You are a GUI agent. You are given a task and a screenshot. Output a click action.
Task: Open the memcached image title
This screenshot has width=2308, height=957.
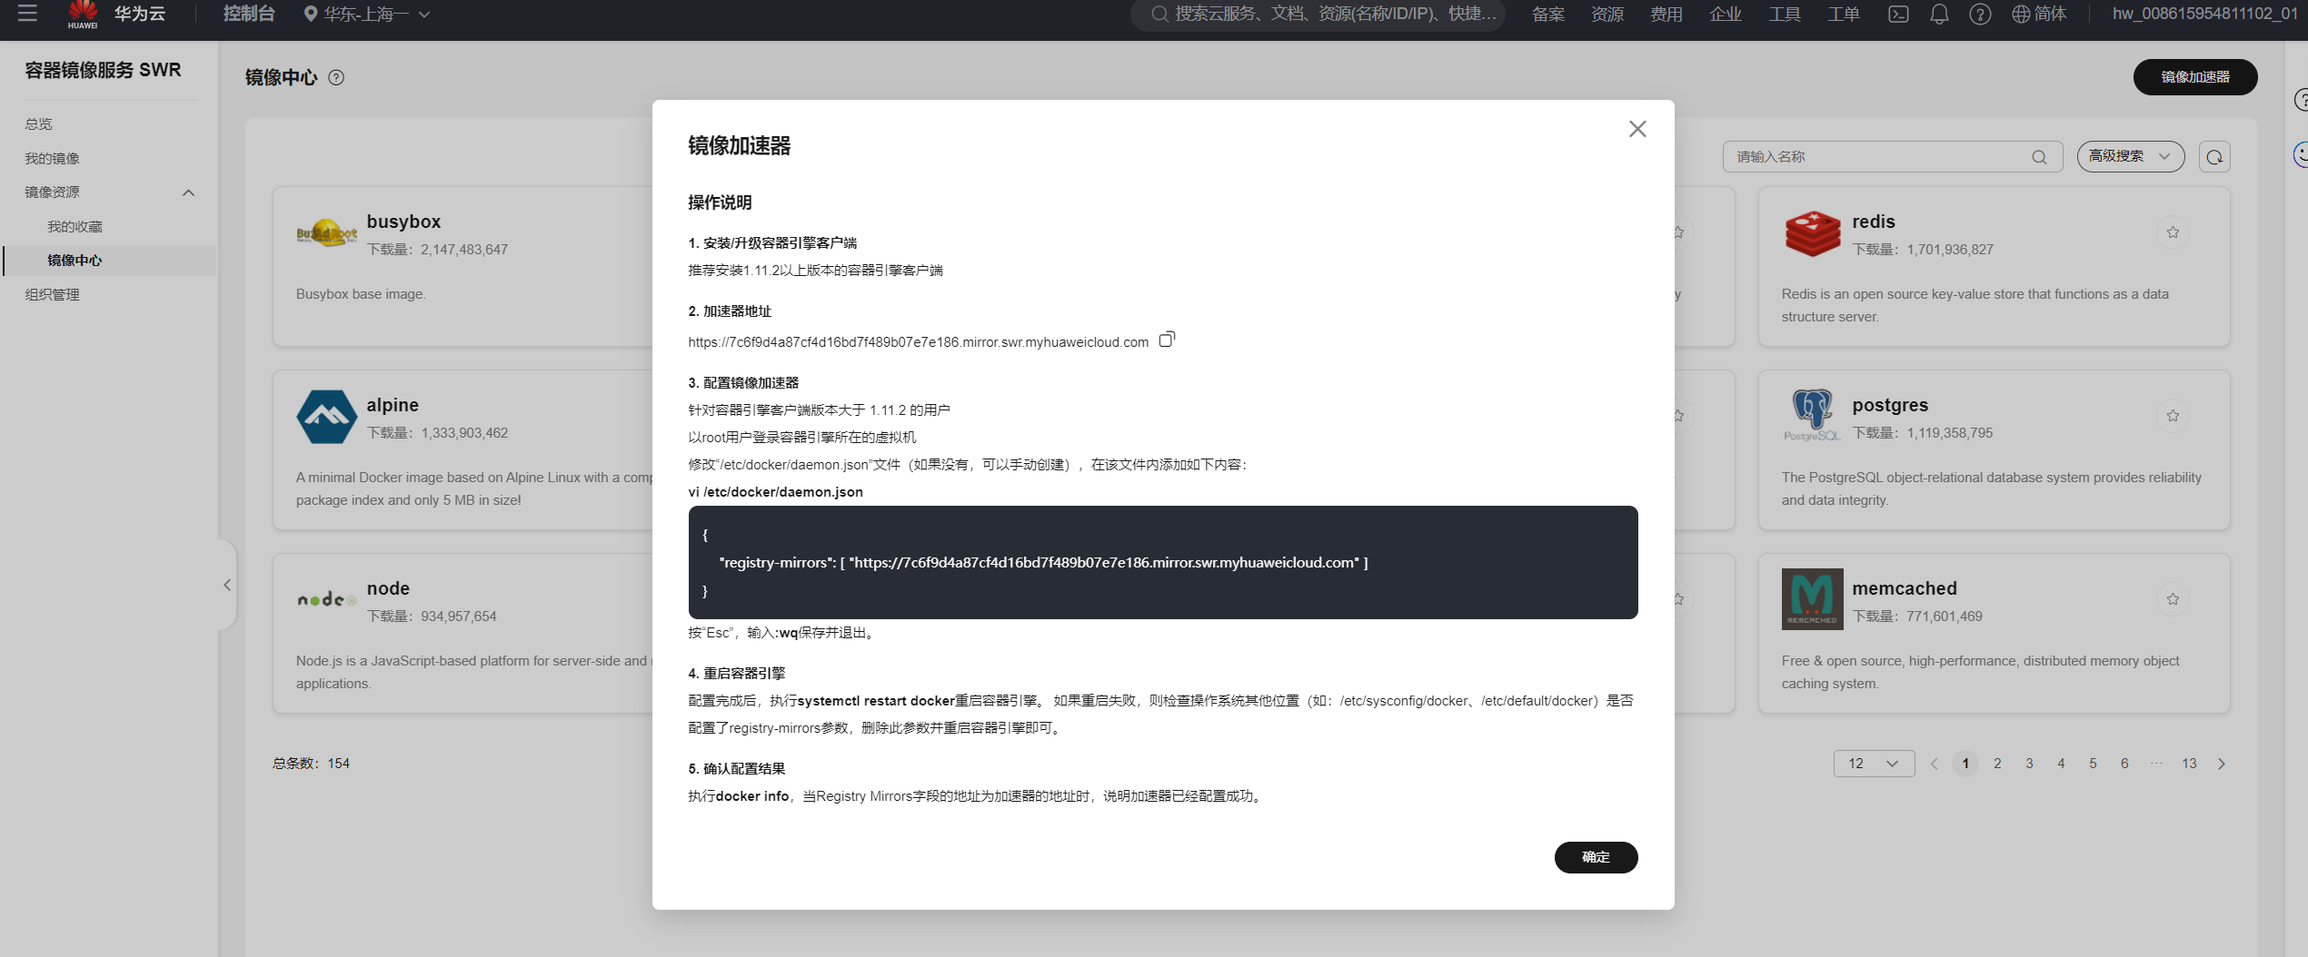[x=1904, y=588]
